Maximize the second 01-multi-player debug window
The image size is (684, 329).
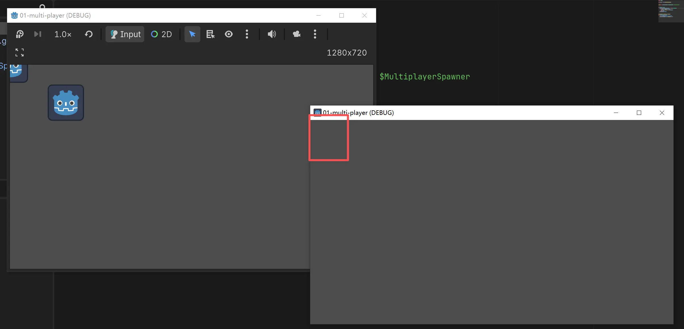point(639,113)
